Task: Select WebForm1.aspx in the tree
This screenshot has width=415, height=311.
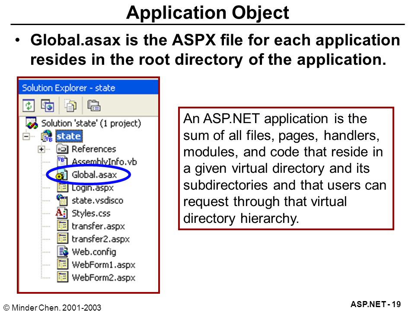Action: (x=103, y=265)
